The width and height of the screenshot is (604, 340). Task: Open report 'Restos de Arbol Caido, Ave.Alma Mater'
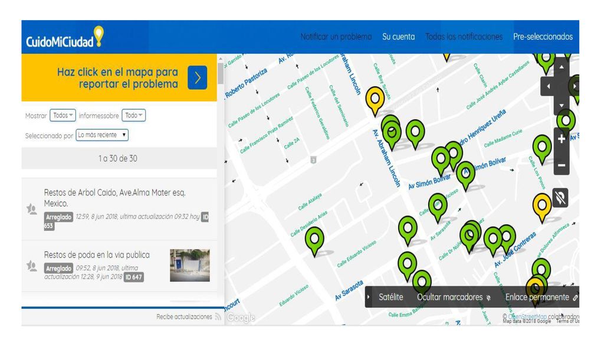click(115, 198)
